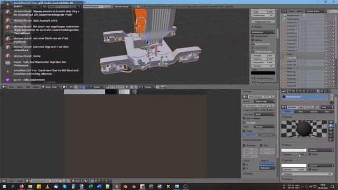Collapse the material Preview panel
The width and height of the screenshot is (338, 190).
[x=287, y=117]
